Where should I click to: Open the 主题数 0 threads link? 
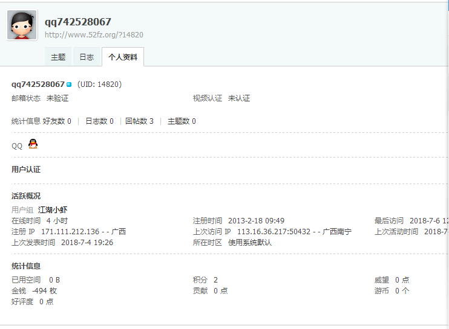(x=182, y=121)
